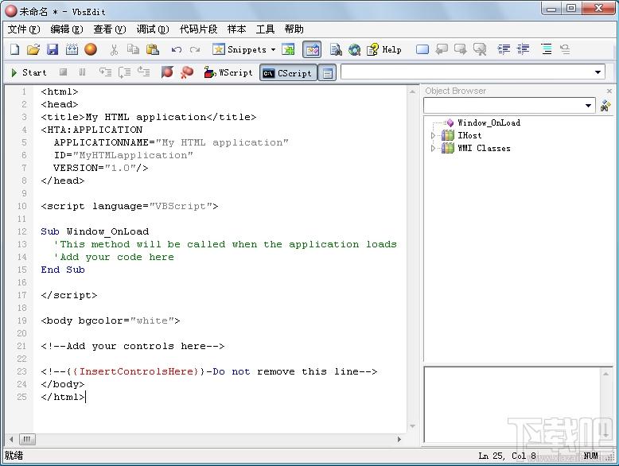Select IHost in the Object Browser
This screenshot has height=466, width=619.
469,135
